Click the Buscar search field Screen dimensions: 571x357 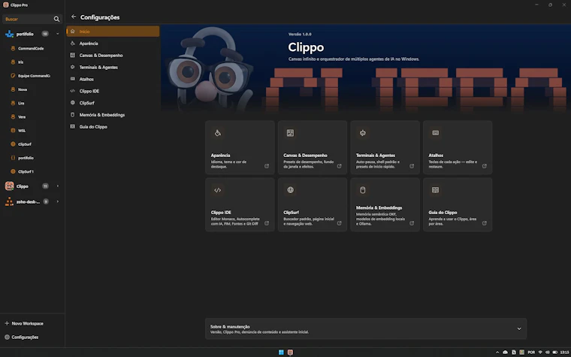pos(28,19)
